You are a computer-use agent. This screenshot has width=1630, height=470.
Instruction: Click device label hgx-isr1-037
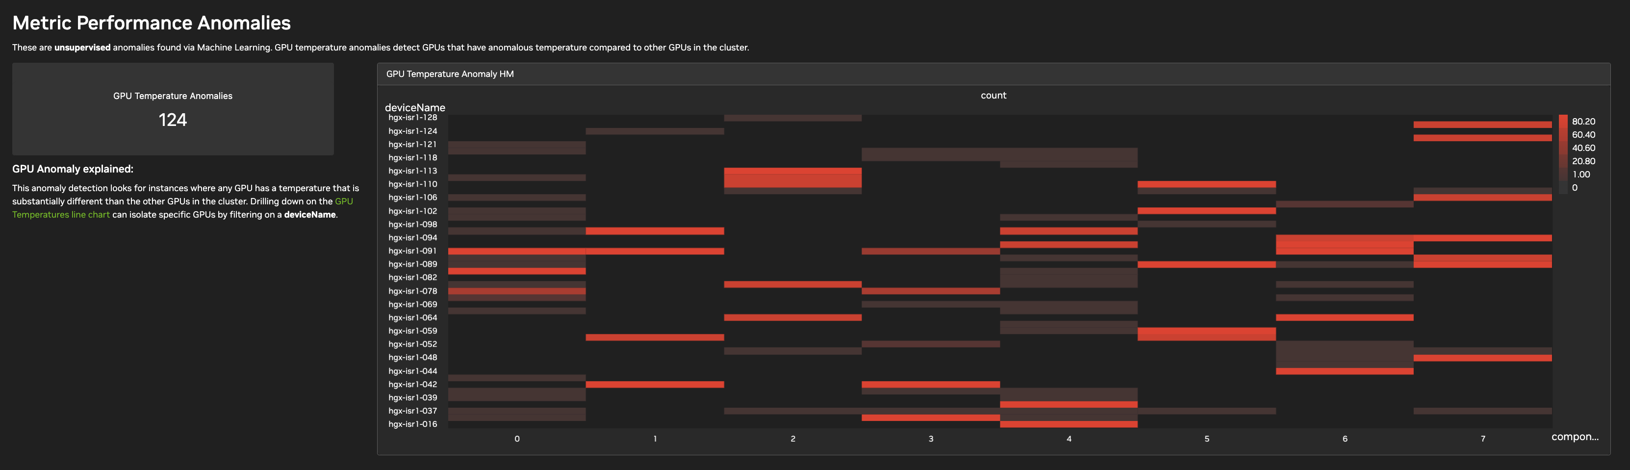(412, 411)
